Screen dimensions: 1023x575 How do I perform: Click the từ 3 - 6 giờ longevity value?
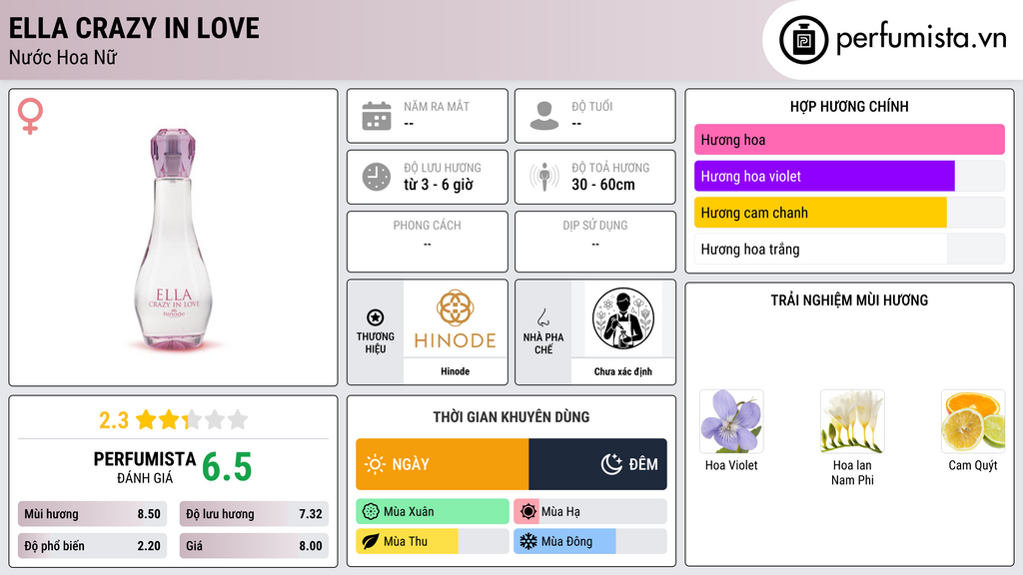click(439, 185)
